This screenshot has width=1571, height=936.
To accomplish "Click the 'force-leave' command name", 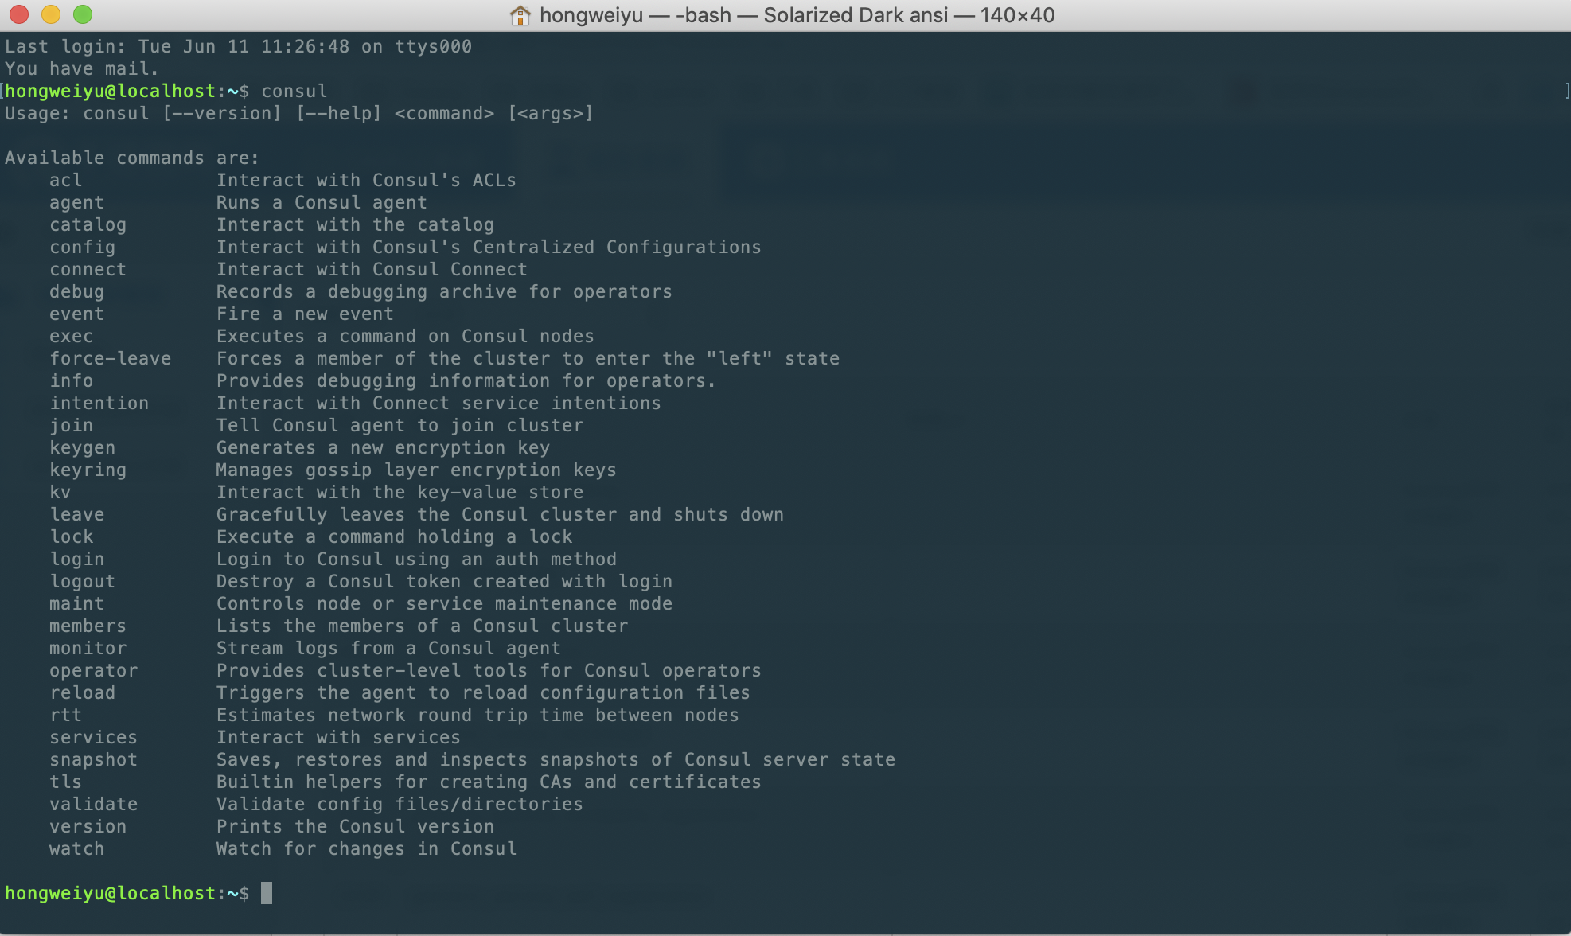I will [x=110, y=358].
